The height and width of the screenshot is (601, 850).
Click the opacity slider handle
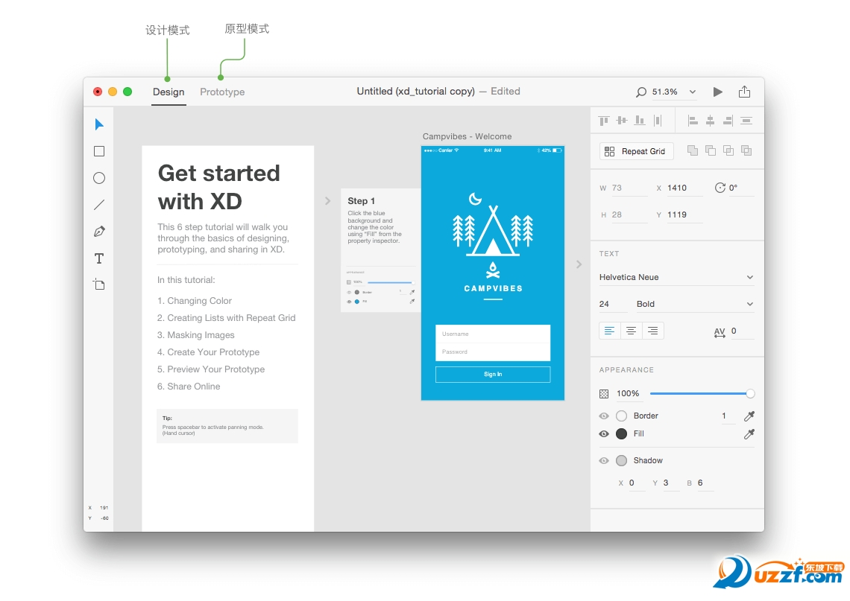pos(750,394)
